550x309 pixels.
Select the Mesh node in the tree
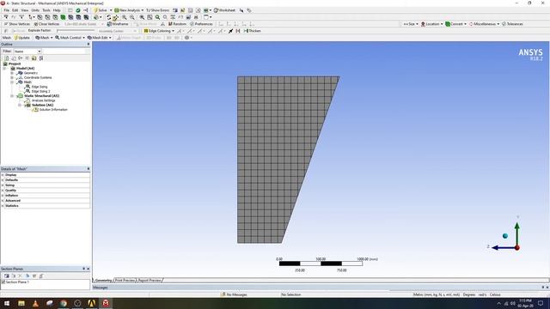(x=27, y=82)
